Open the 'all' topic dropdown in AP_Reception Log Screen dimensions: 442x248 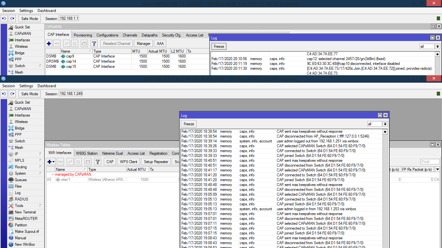point(385,124)
